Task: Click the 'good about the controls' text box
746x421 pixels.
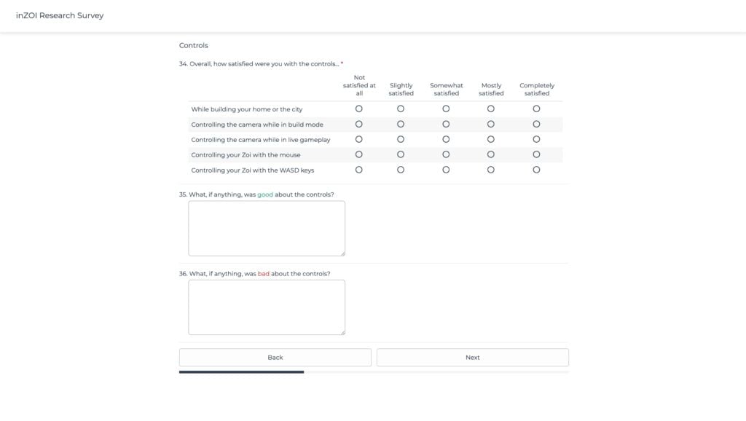Action: pos(267,228)
